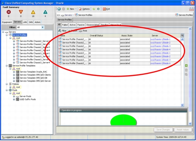
Task: Click the Save Changes button
Action: click(163, 130)
